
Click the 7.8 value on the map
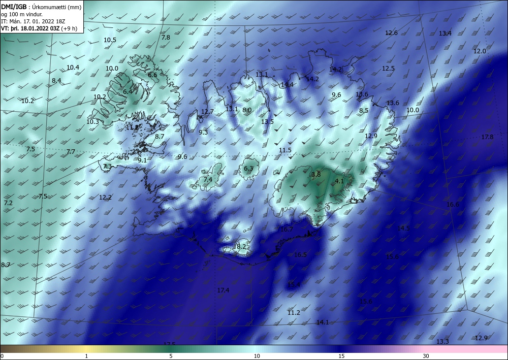(x=166, y=37)
